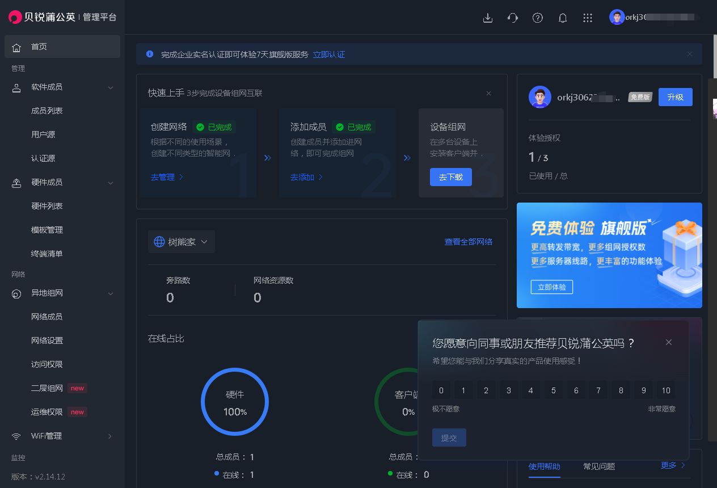Select rating 0 in the survey
Image resolution: width=717 pixels, height=488 pixels.
tap(441, 390)
